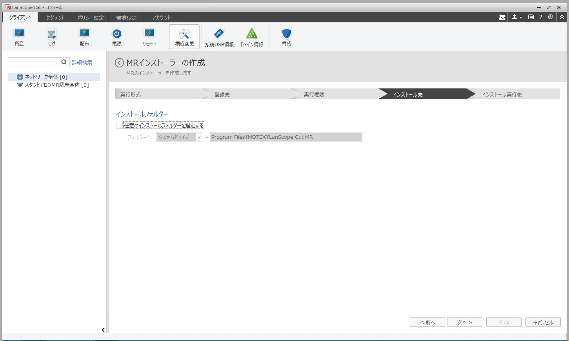Switch to the アカウント tab
The height and width of the screenshot is (341, 569).
pyautogui.click(x=162, y=18)
